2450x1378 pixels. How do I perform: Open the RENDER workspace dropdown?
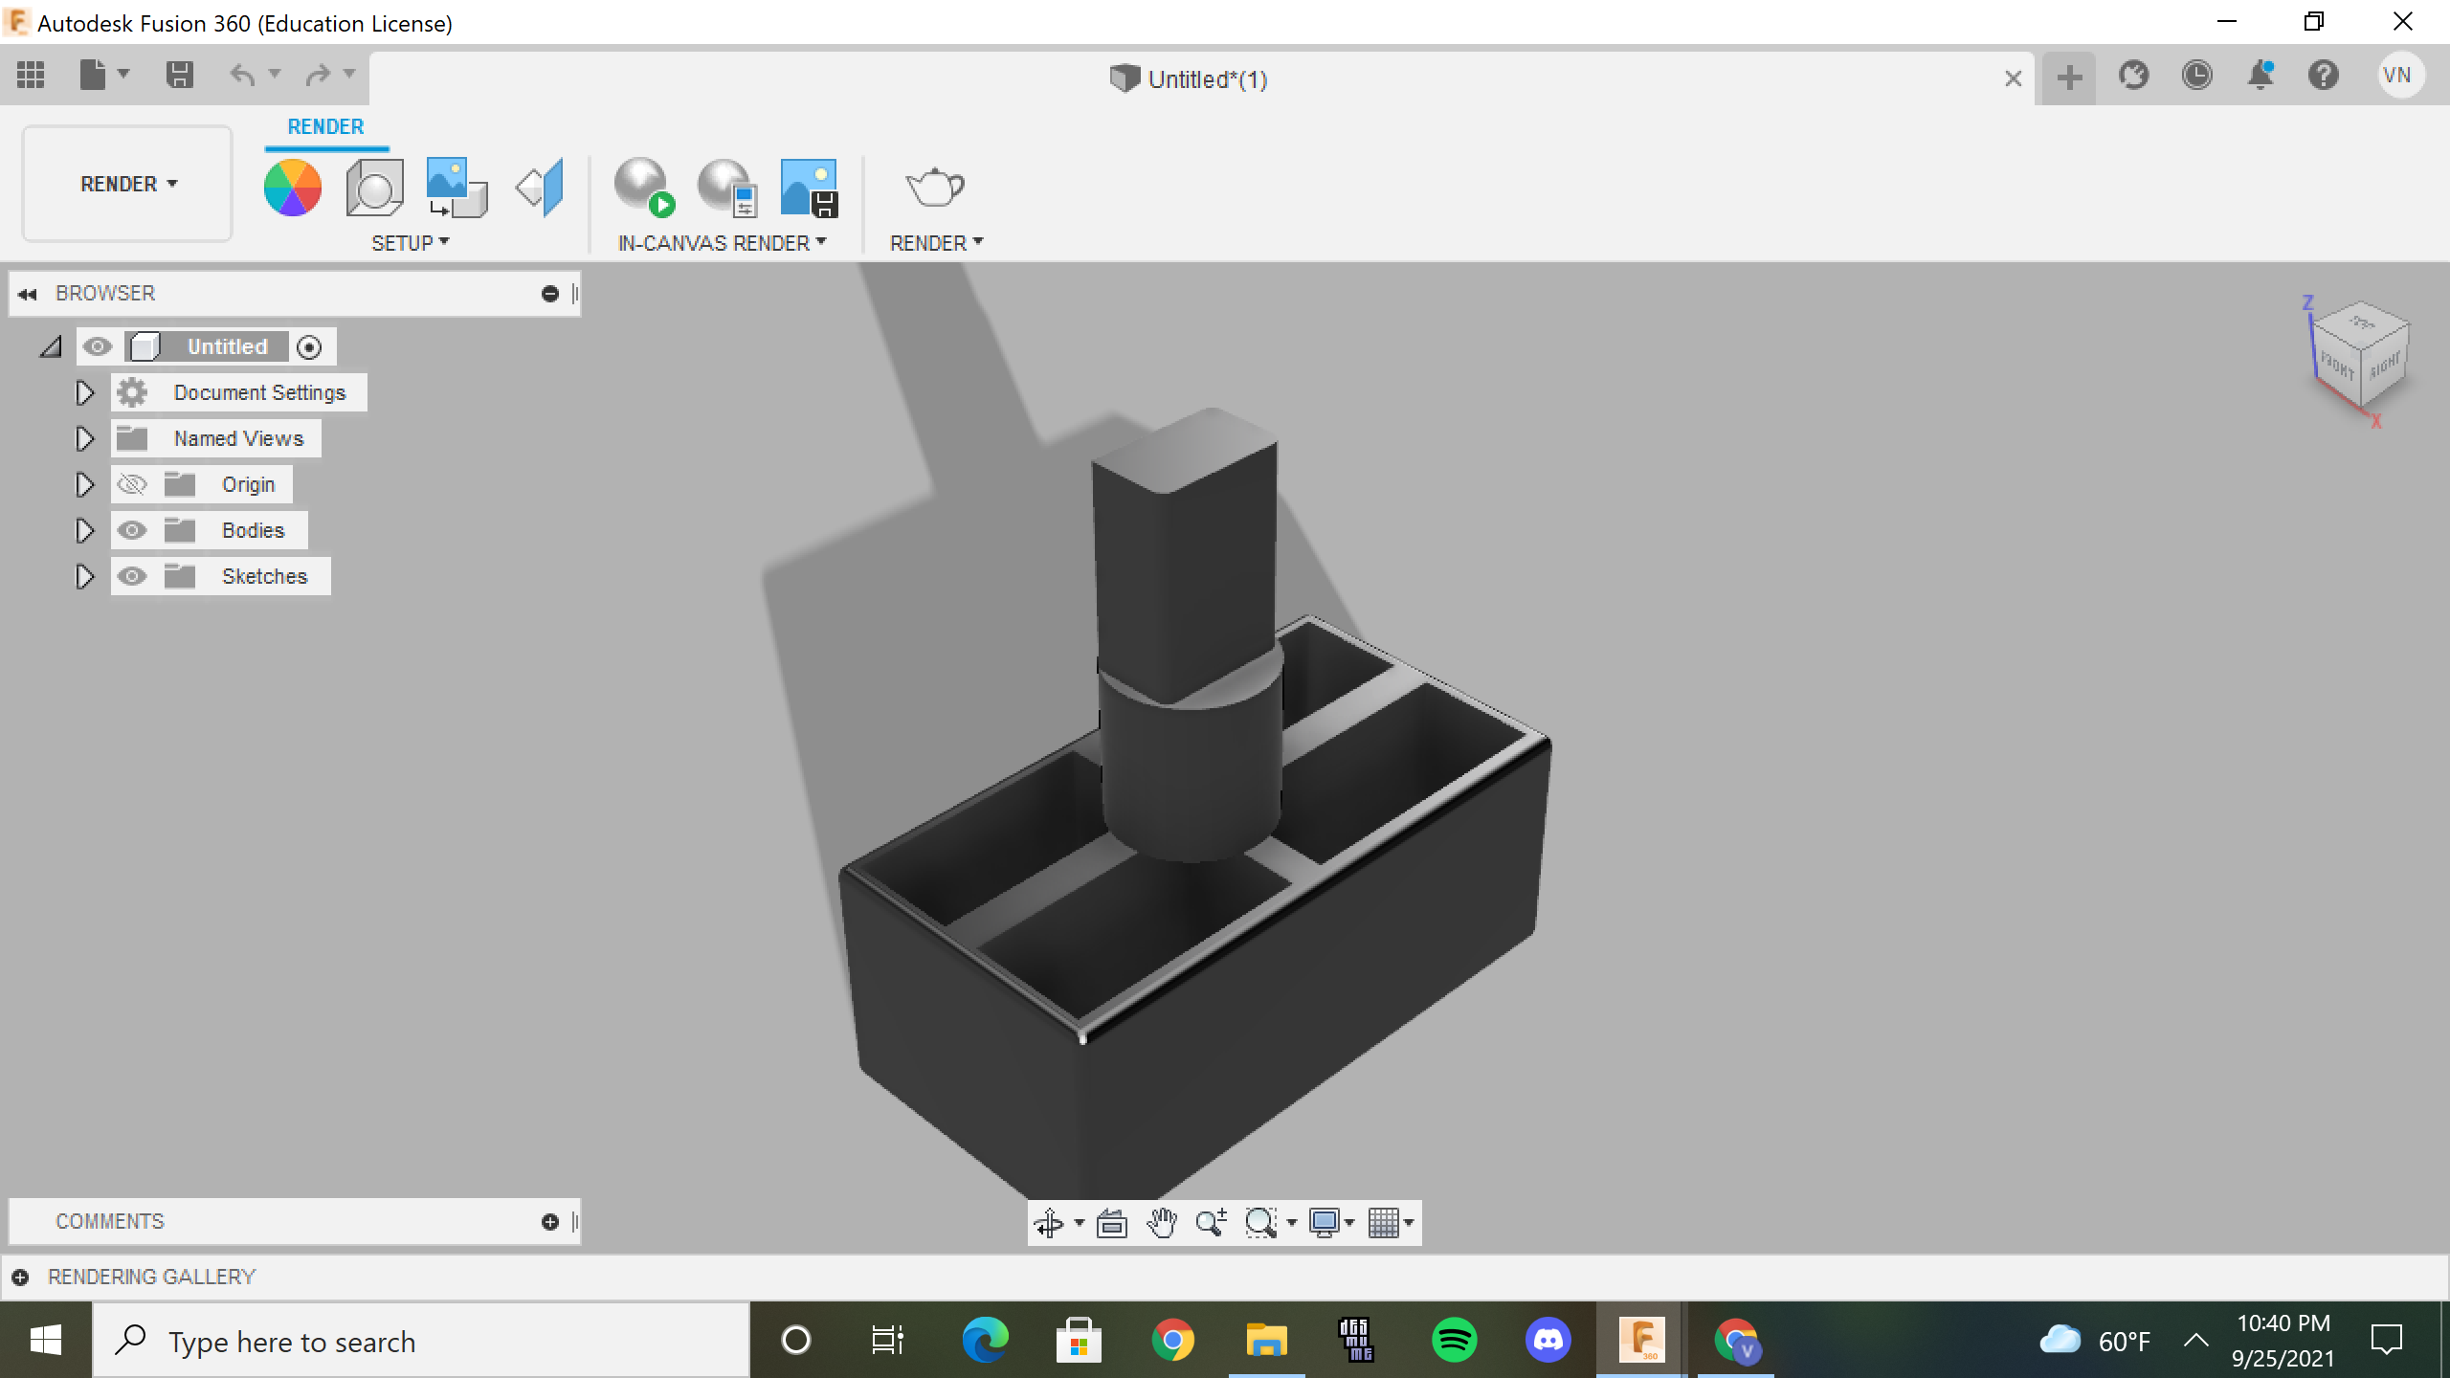click(x=128, y=184)
